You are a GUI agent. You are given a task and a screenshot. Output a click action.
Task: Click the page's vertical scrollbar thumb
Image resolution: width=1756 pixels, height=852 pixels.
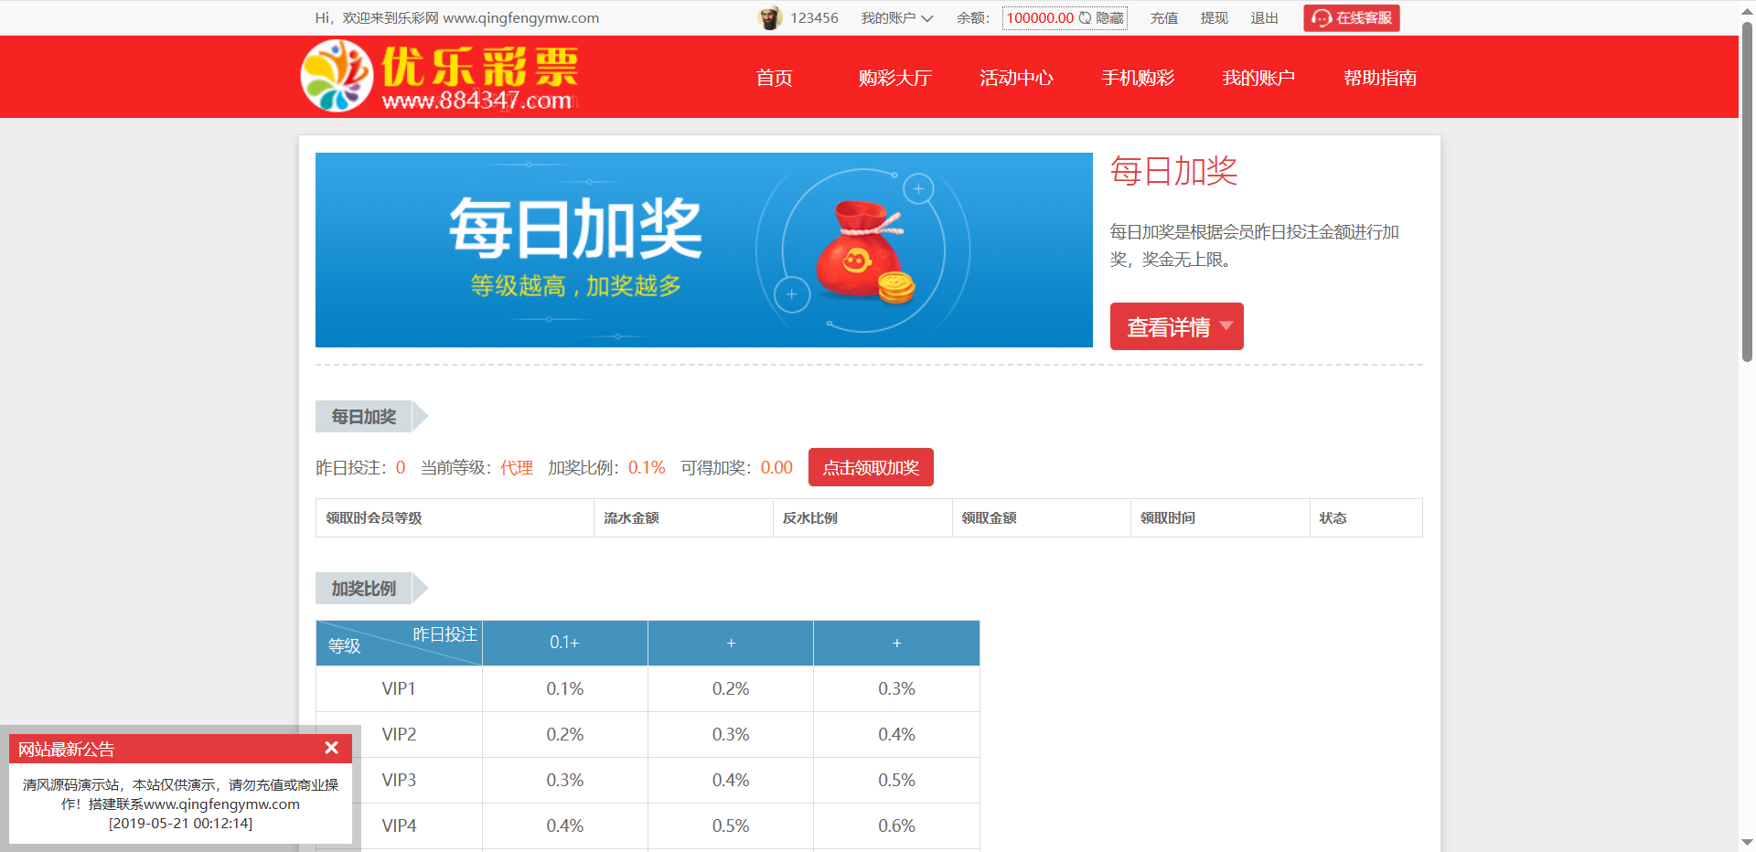tap(1747, 192)
